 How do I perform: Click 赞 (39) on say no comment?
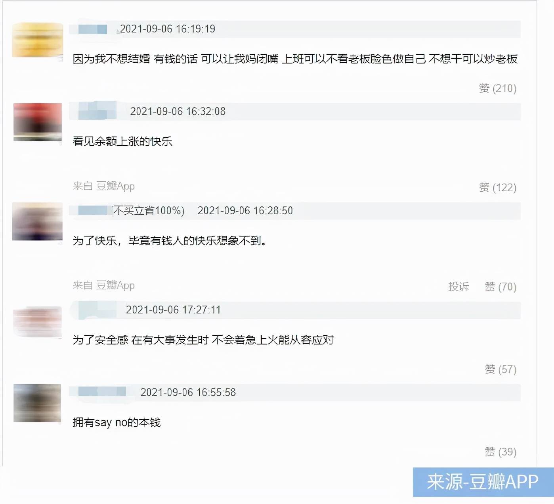point(501,452)
